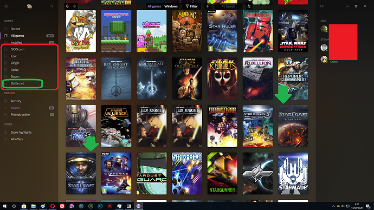Open the Star Ruler game cover
374x210 pixels.
222,31
